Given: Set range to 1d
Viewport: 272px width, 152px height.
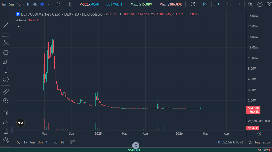Looking at the screenshot, I should tap(62, 142).
